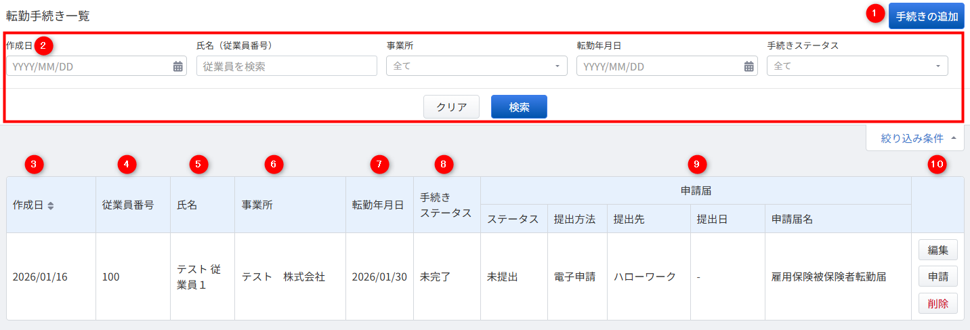
Task: Click 手続きの追加 button
Action: (x=926, y=16)
